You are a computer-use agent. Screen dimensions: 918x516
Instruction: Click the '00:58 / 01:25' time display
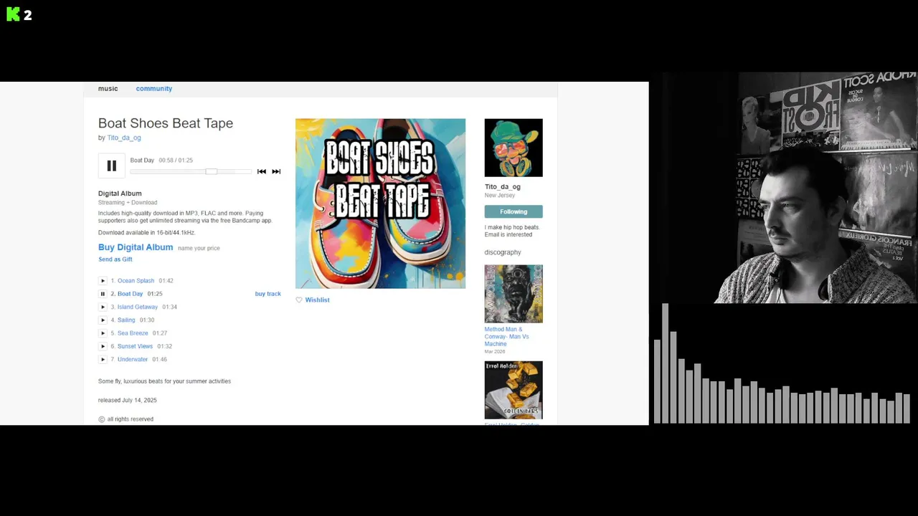(176, 161)
